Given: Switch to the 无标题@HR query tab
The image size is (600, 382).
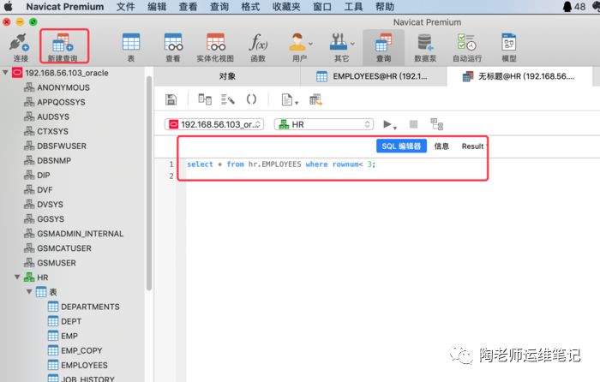Looking at the screenshot, I should pyautogui.click(x=519, y=76).
